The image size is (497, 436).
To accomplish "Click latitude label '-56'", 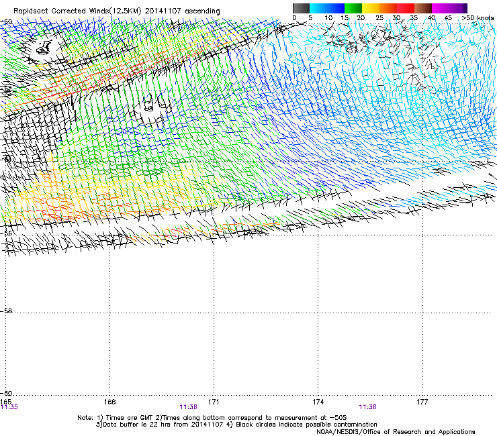I will tap(6, 233).
